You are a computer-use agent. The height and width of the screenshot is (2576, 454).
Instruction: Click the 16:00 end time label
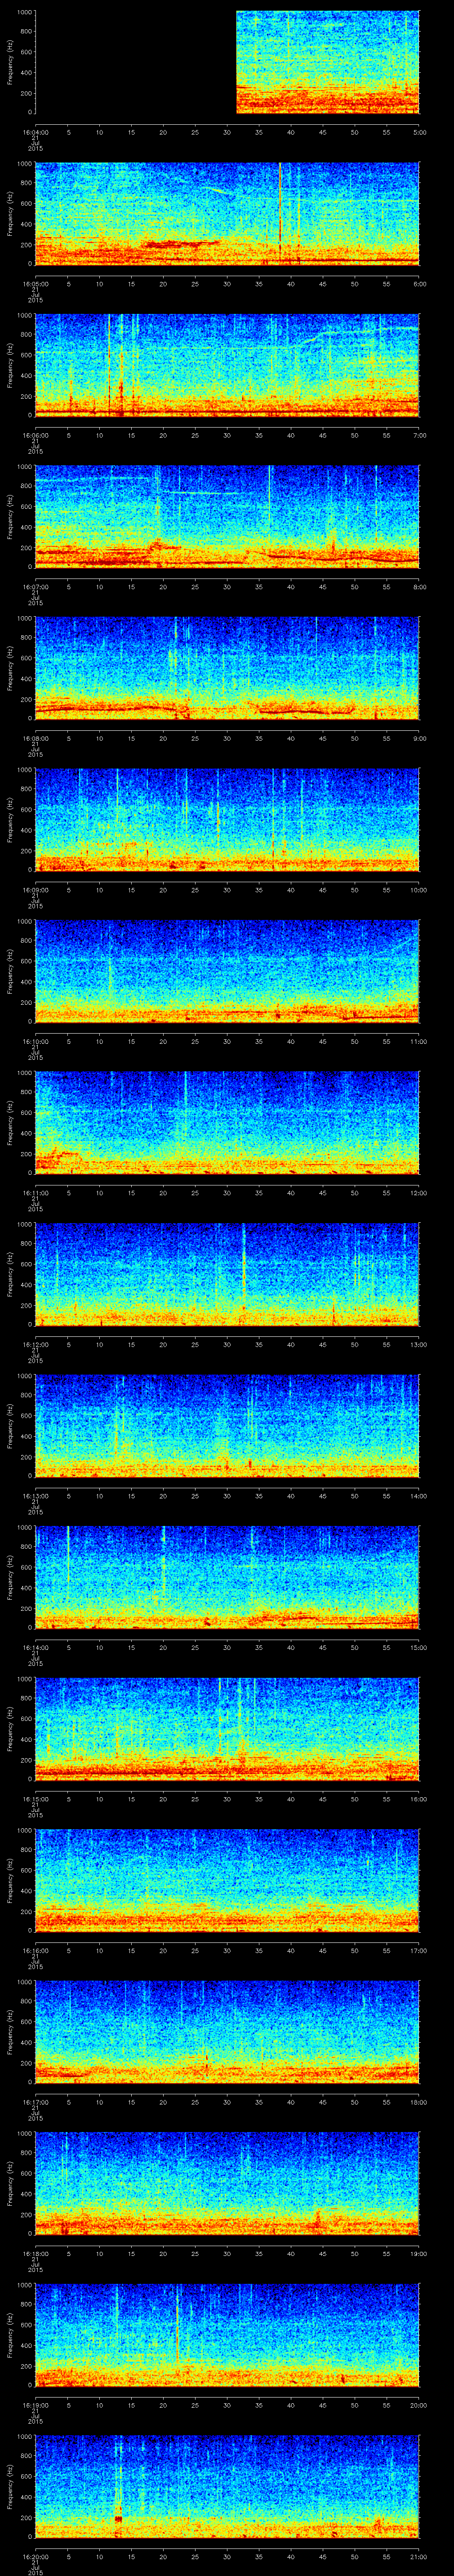(418, 1799)
